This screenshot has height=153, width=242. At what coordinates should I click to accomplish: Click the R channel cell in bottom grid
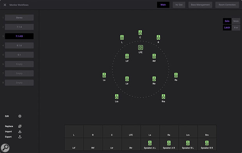(x=93, y=132)
